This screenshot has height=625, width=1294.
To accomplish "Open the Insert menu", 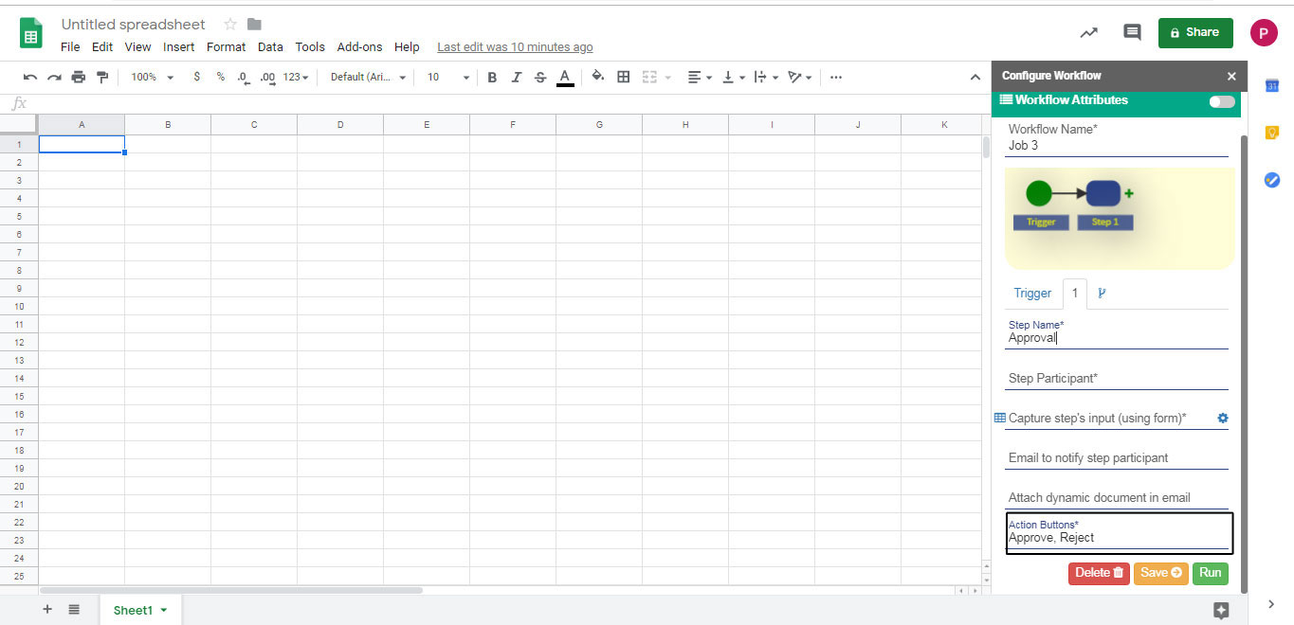I will (x=178, y=46).
